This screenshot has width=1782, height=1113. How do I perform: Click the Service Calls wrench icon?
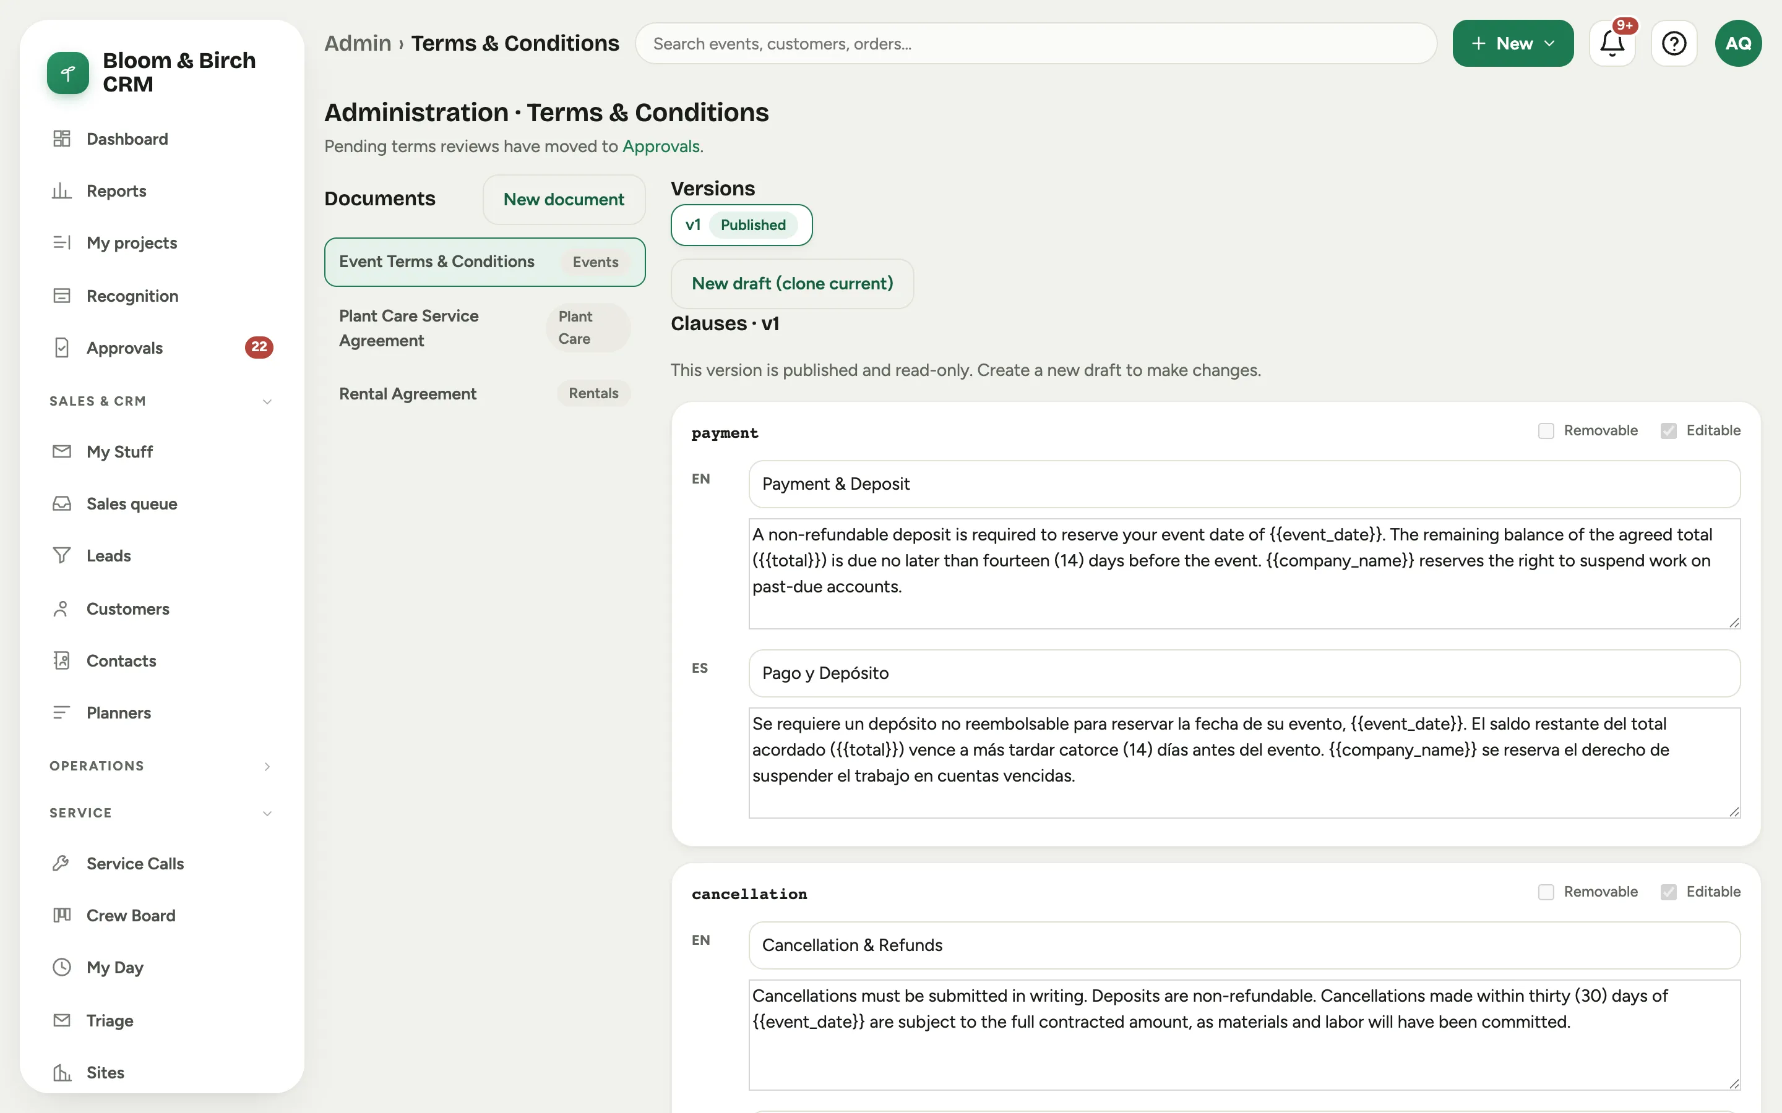click(62, 863)
